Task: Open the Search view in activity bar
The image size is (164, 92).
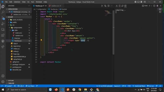Action: [3, 12]
